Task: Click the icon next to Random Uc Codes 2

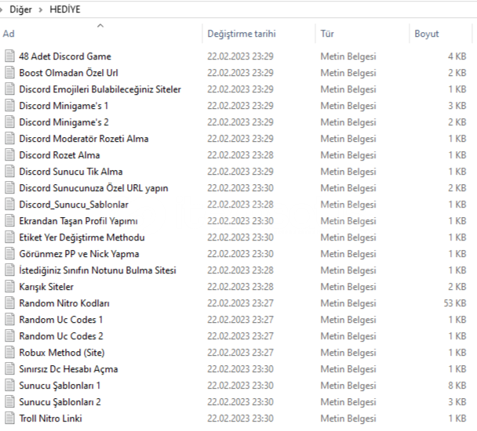Action: tap(9, 336)
